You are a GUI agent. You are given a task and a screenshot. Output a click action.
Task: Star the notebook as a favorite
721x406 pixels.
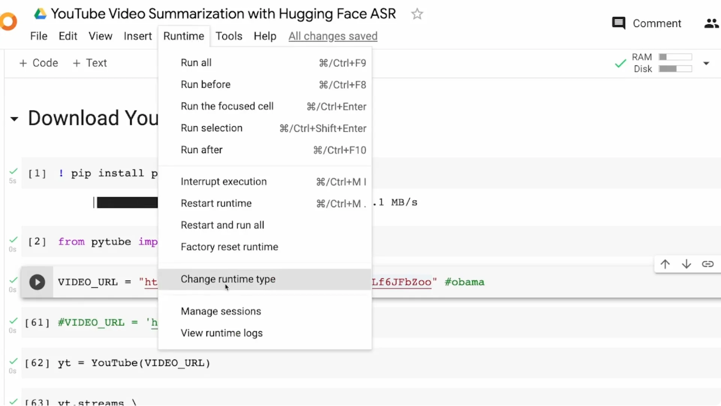pos(417,14)
